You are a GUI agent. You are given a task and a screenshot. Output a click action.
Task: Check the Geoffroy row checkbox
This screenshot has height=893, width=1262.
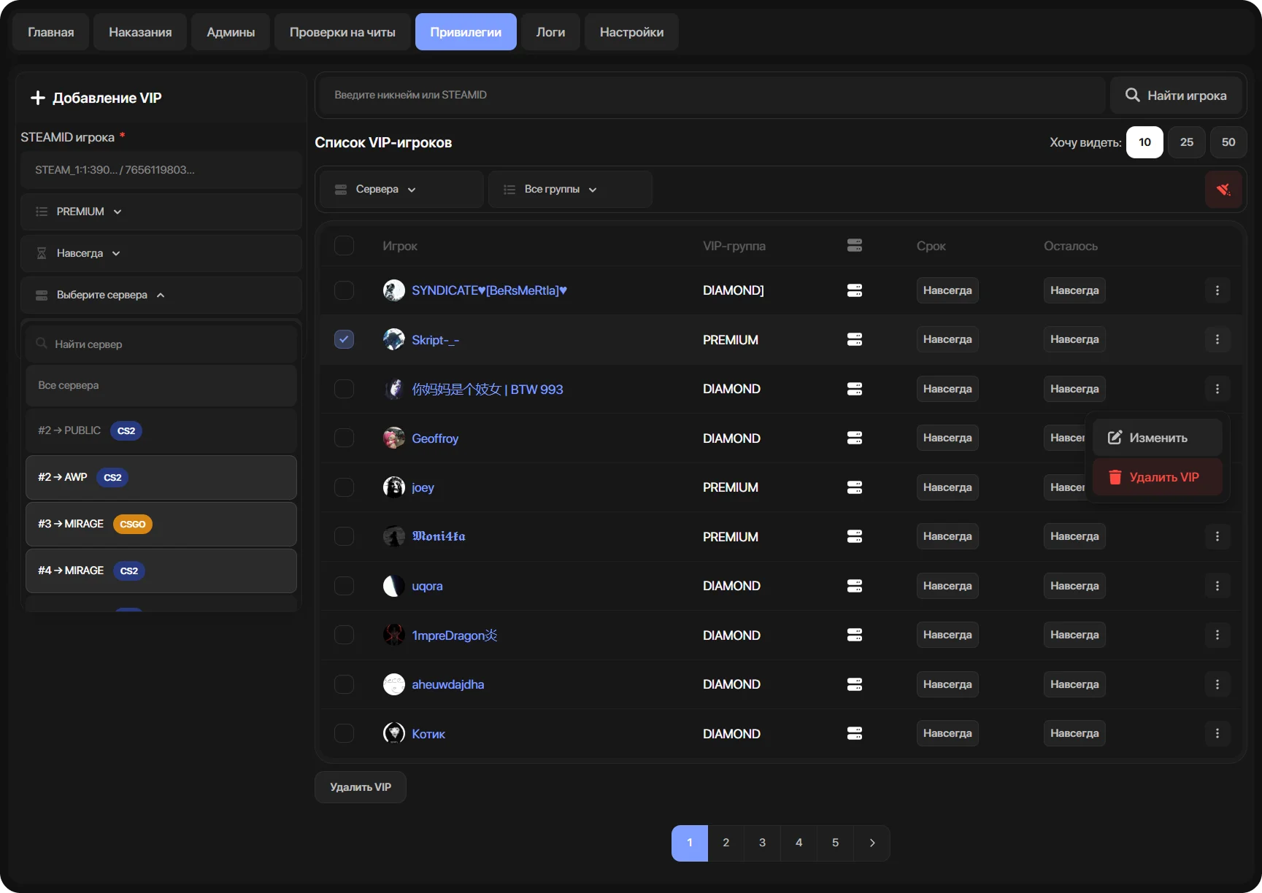344,438
